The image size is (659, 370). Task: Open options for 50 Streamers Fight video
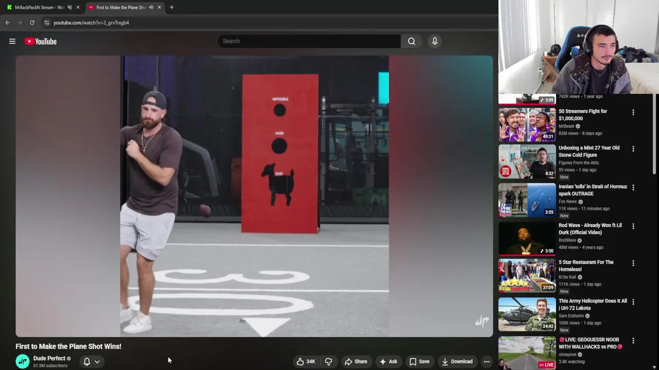click(x=633, y=112)
